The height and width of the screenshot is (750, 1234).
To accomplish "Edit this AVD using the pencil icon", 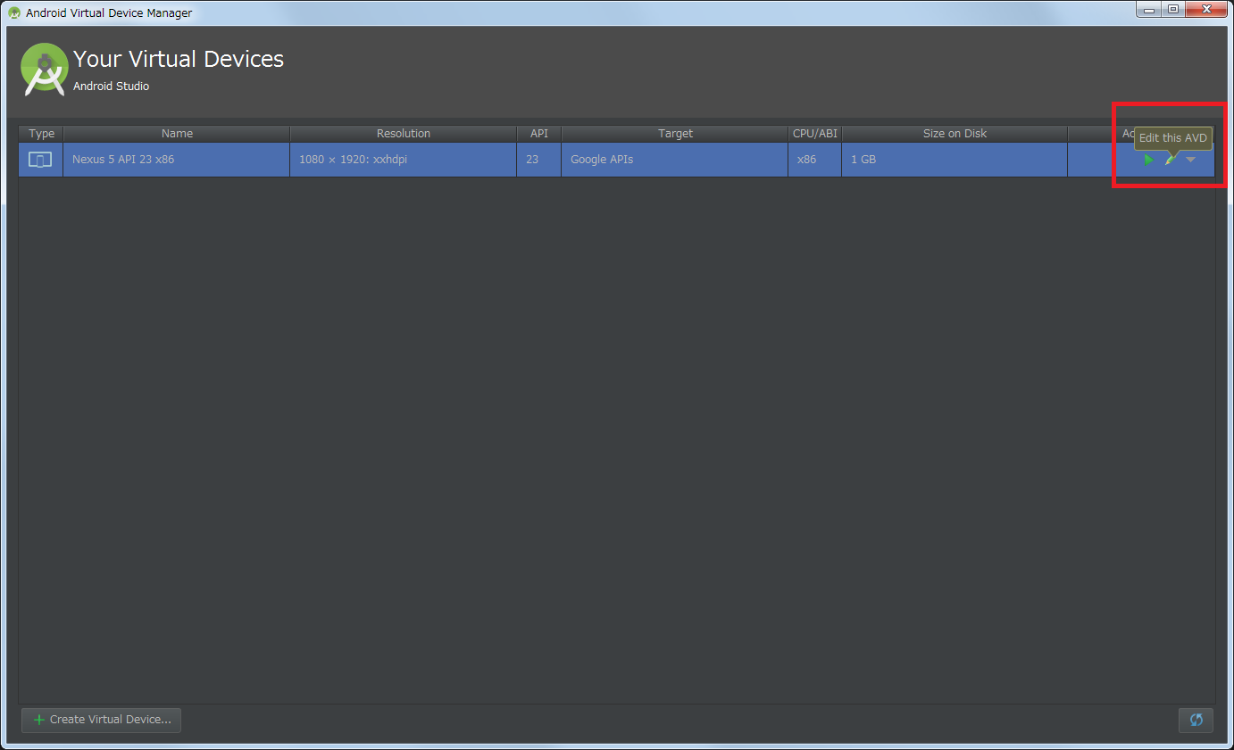I will click(x=1170, y=160).
